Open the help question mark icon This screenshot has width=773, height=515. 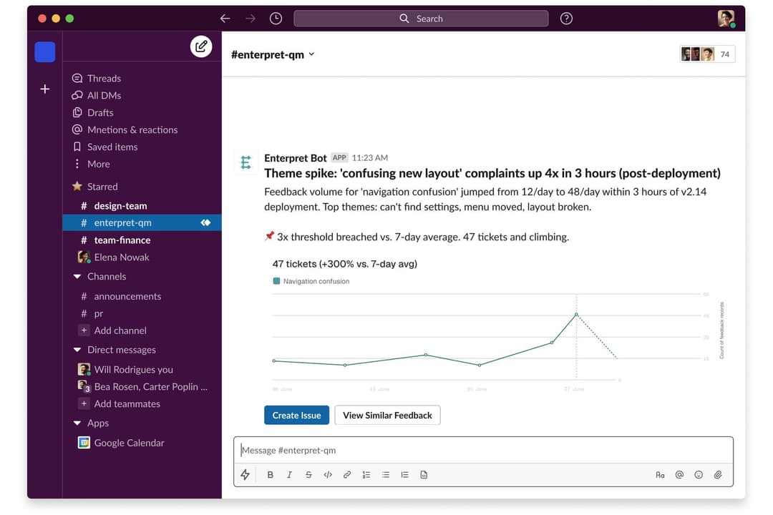coord(566,19)
